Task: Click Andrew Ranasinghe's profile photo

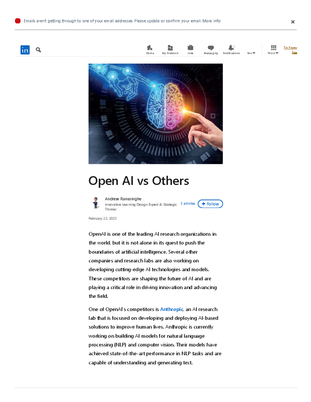Action: [96, 204]
